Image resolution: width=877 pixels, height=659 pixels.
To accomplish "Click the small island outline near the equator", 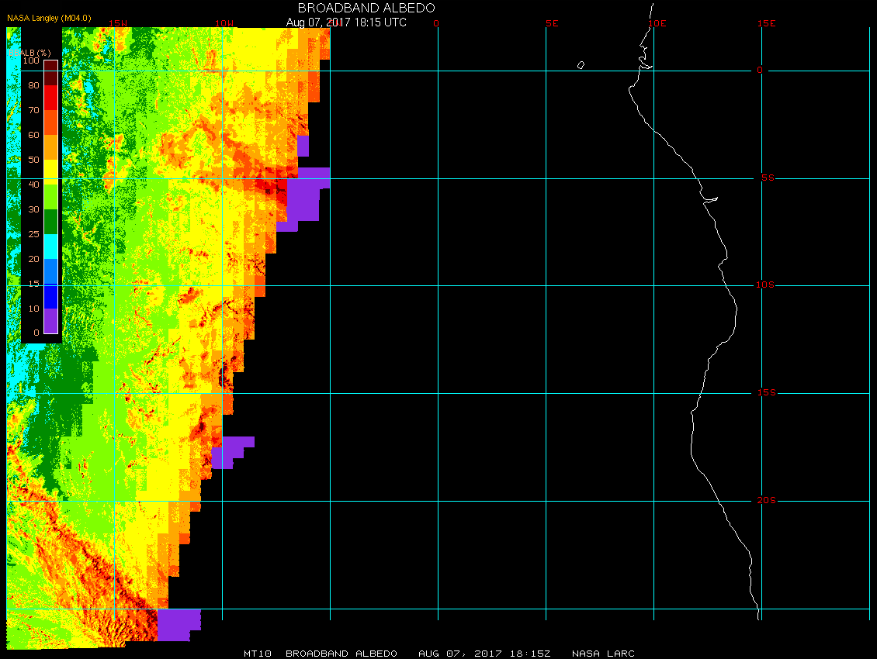I will point(581,65).
